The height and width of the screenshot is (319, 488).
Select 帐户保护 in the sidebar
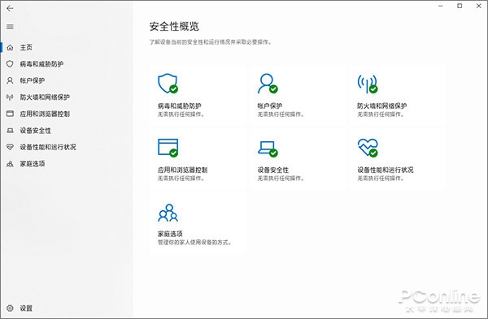tap(33, 80)
